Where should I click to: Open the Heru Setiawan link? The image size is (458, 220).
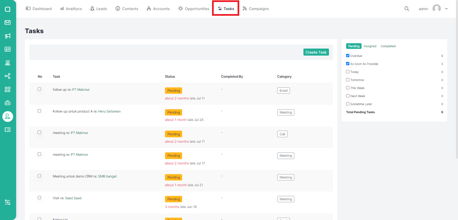(x=110, y=111)
